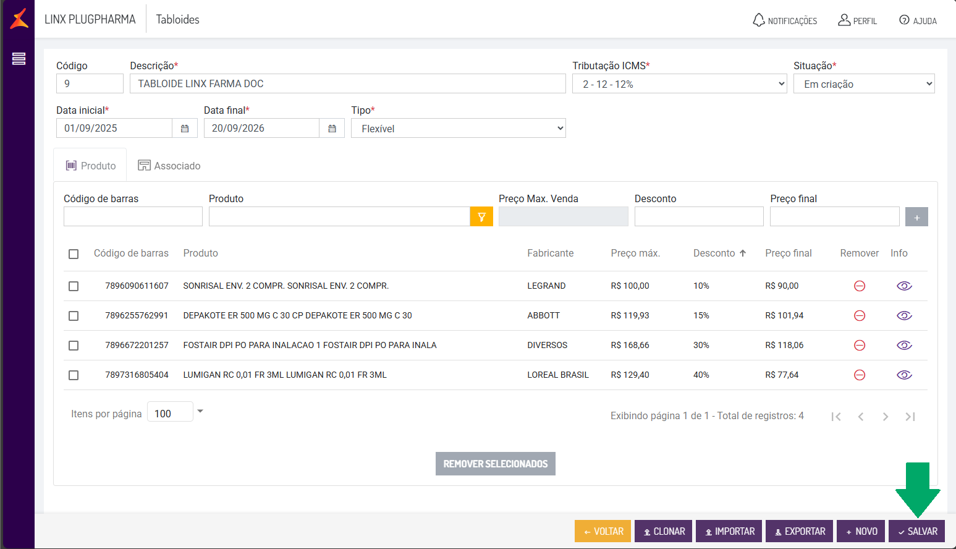956x549 pixels.
Task: Click the Descrição text field
Action: (348, 83)
